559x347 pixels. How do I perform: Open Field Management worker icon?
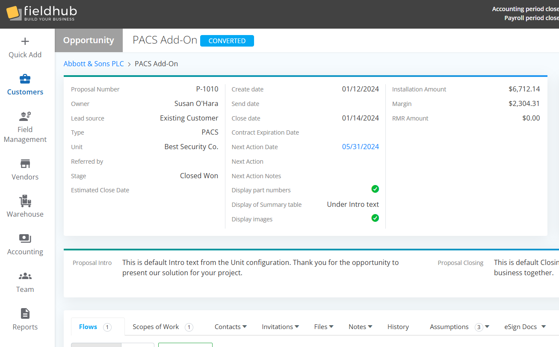click(25, 116)
